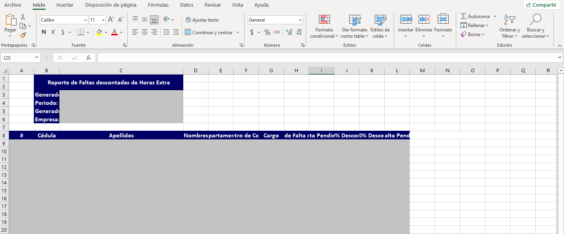The height and width of the screenshot is (234, 564).
Task: Open Rellenar fill menu
Action: click(475, 26)
